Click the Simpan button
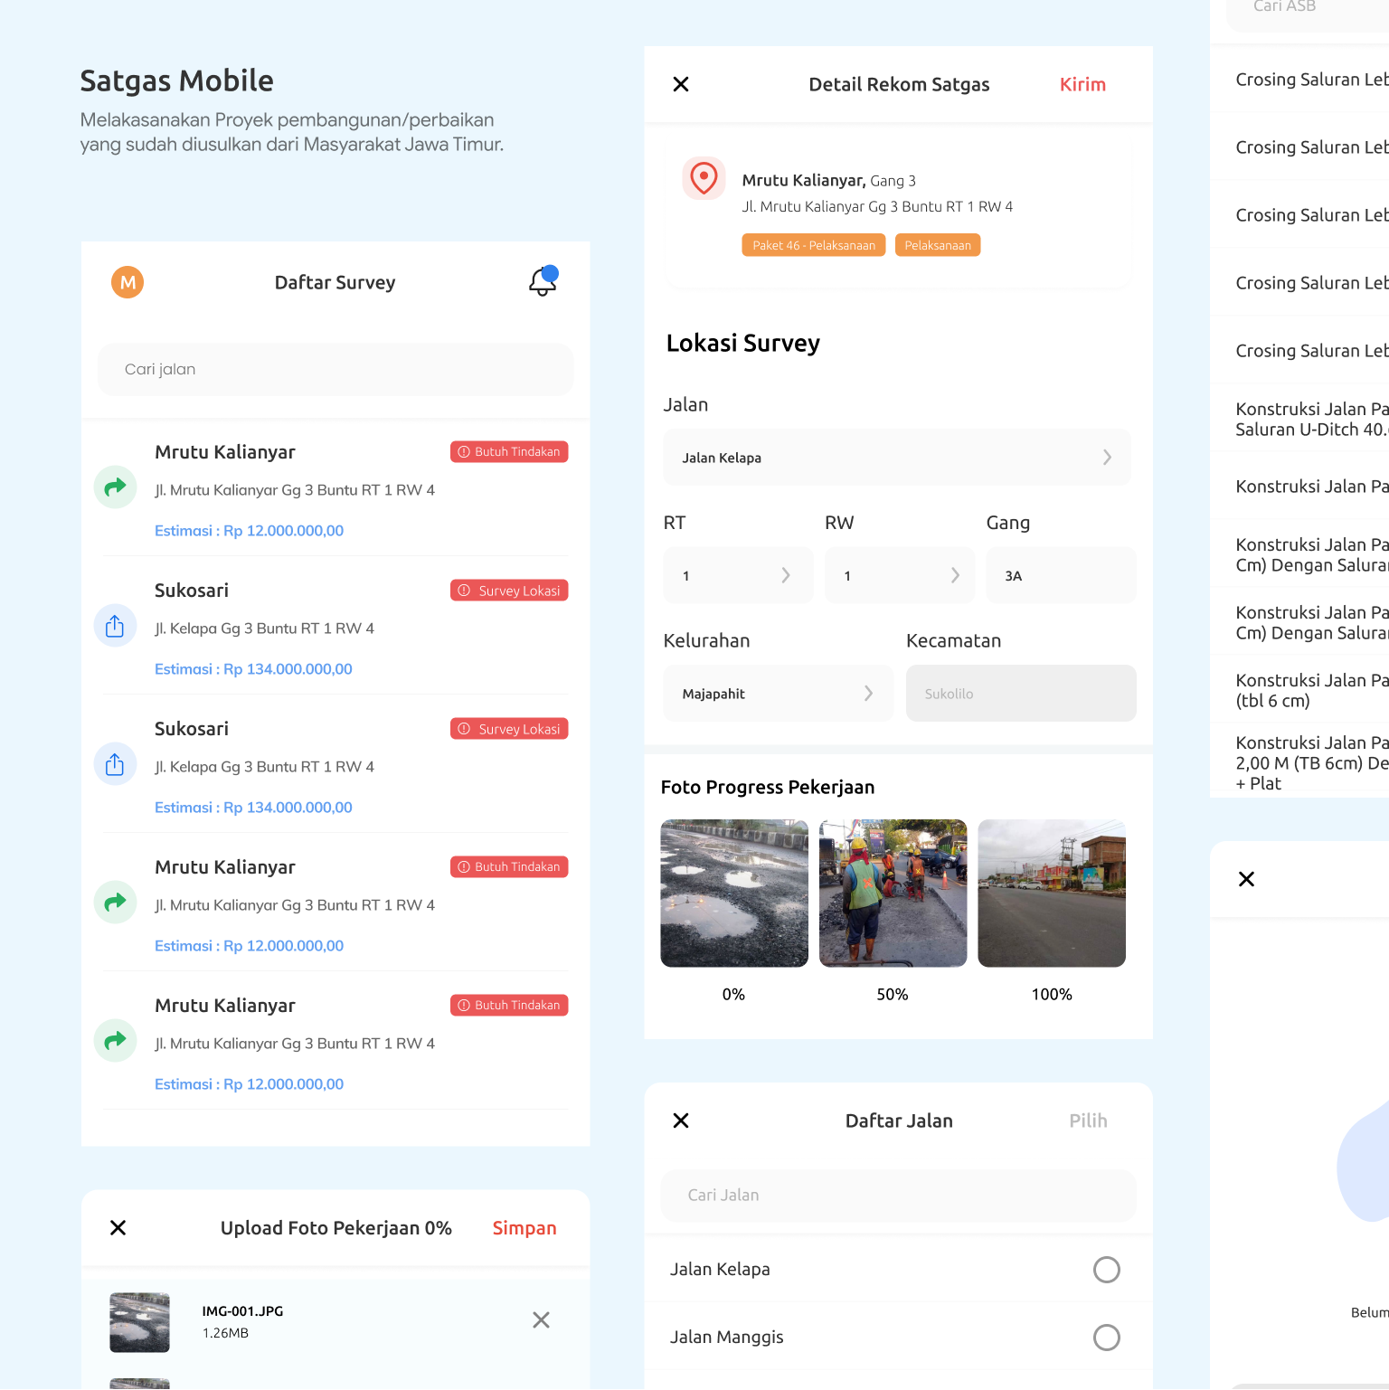 (x=524, y=1228)
